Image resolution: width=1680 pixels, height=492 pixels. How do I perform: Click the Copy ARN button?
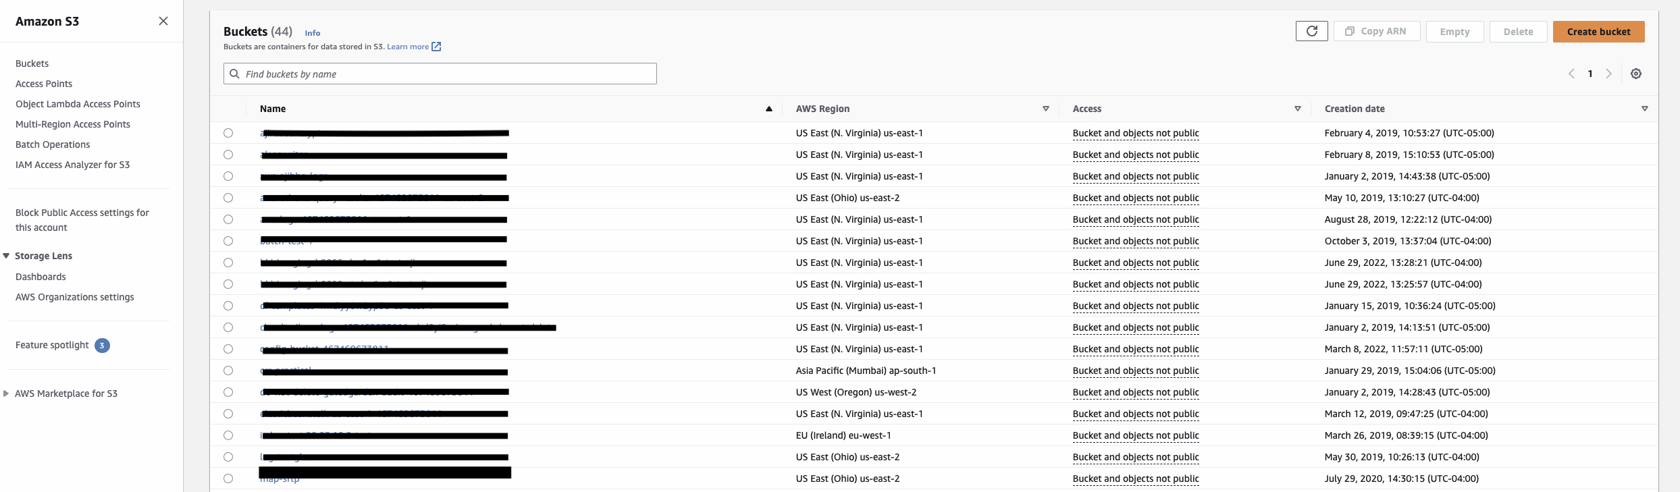pos(1377,31)
